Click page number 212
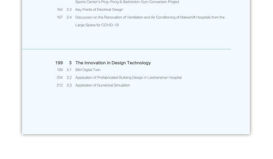The image size is (273, 159). tap(60, 85)
